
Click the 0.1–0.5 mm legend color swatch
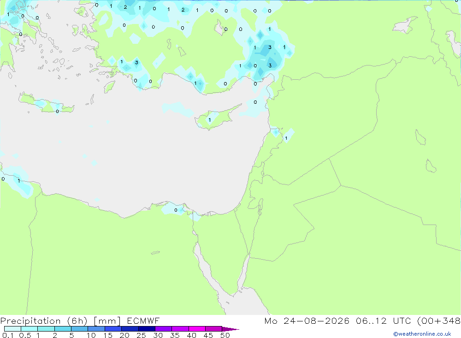click(x=12, y=329)
